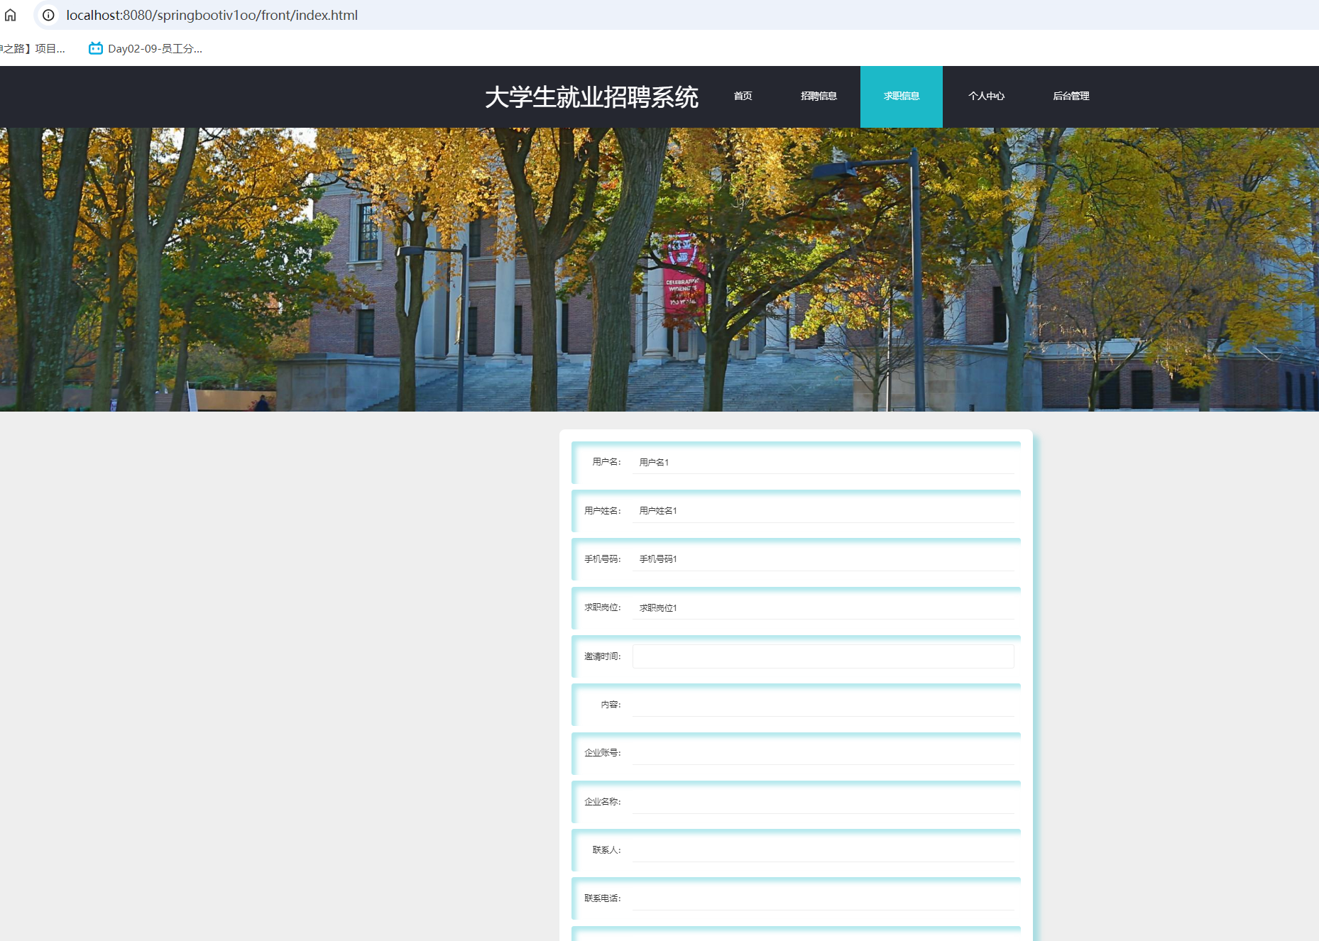Go to 个人中心
This screenshot has height=941, width=1319.
coord(987,97)
